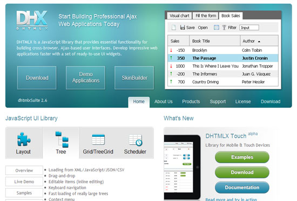Viewport: 297px width, 201px height.
Task: Click the SkinBuilder button
Action: point(134,77)
